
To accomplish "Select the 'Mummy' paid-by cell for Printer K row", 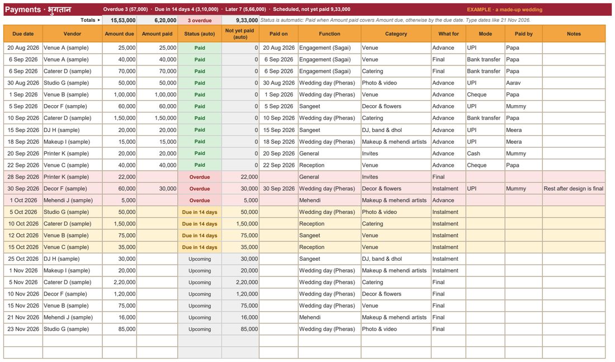I will (524, 153).
